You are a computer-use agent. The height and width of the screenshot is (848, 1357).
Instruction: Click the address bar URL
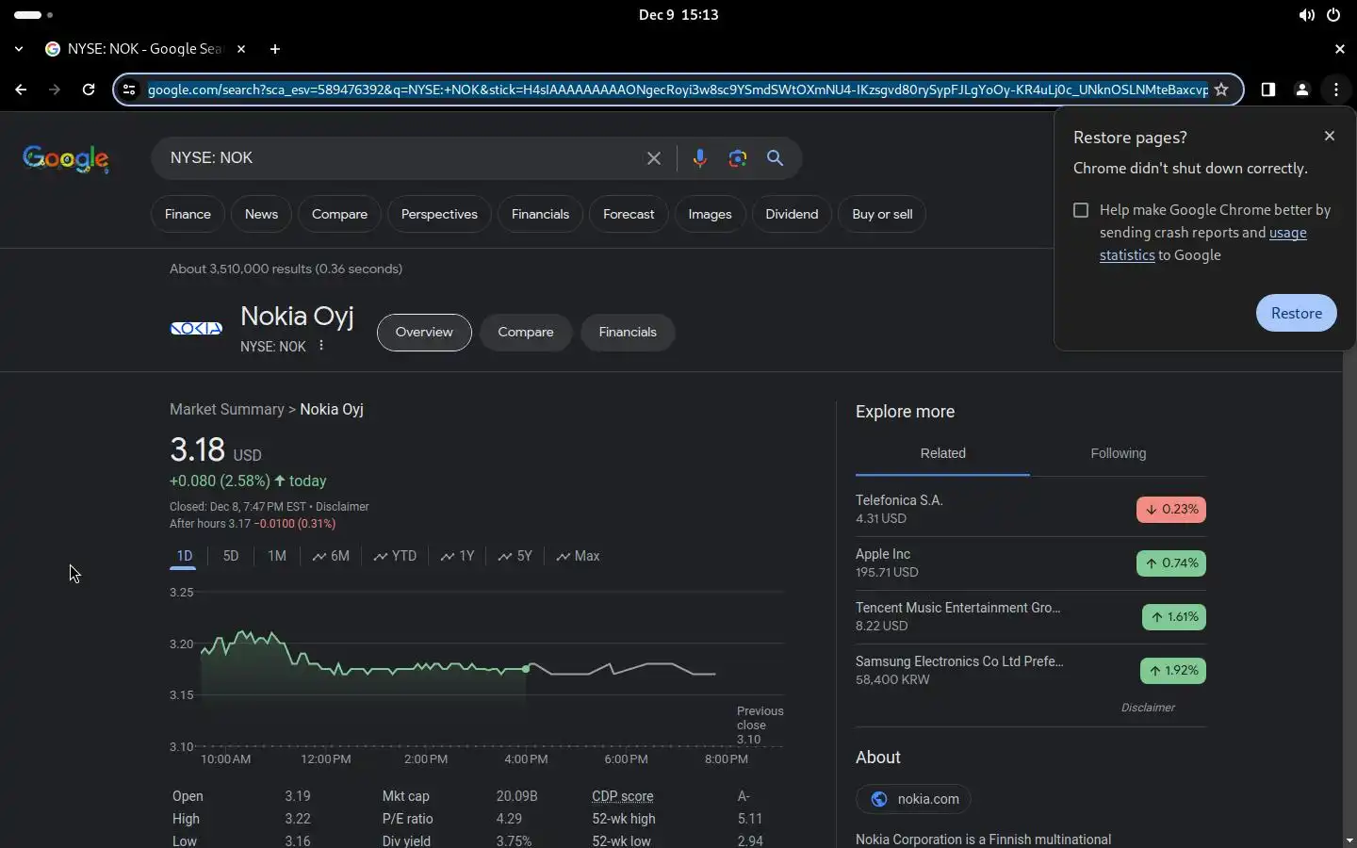pyautogui.click(x=677, y=90)
